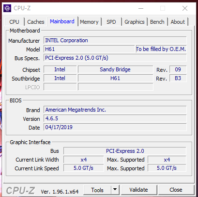Click the BIOS Version 4.6.5 field
The height and width of the screenshot is (197, 198).
click(x=115, y=118)
